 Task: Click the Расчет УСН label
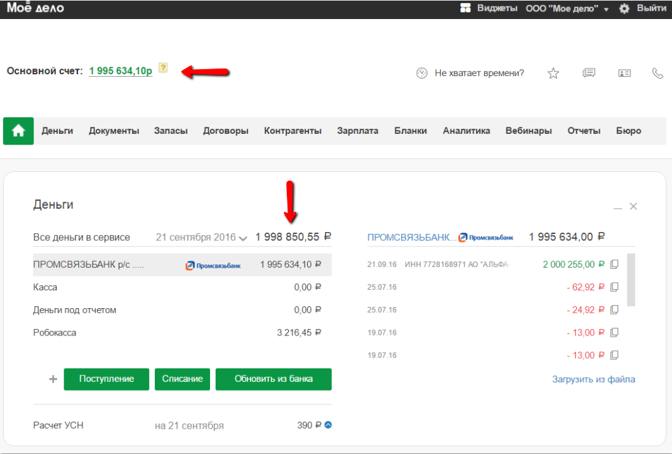tap(58, 425)
